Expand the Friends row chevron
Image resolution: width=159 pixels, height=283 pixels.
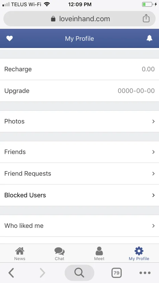[153, 152]
